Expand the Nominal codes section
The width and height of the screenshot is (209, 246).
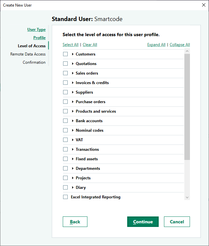click(73, 130)
